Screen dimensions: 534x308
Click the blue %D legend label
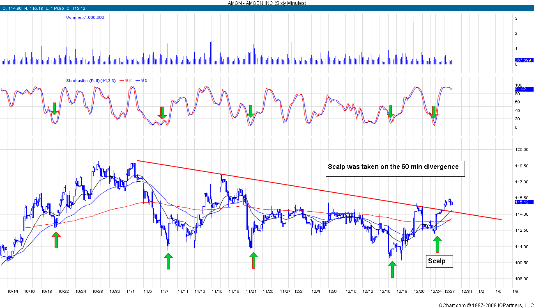(144, 80)
